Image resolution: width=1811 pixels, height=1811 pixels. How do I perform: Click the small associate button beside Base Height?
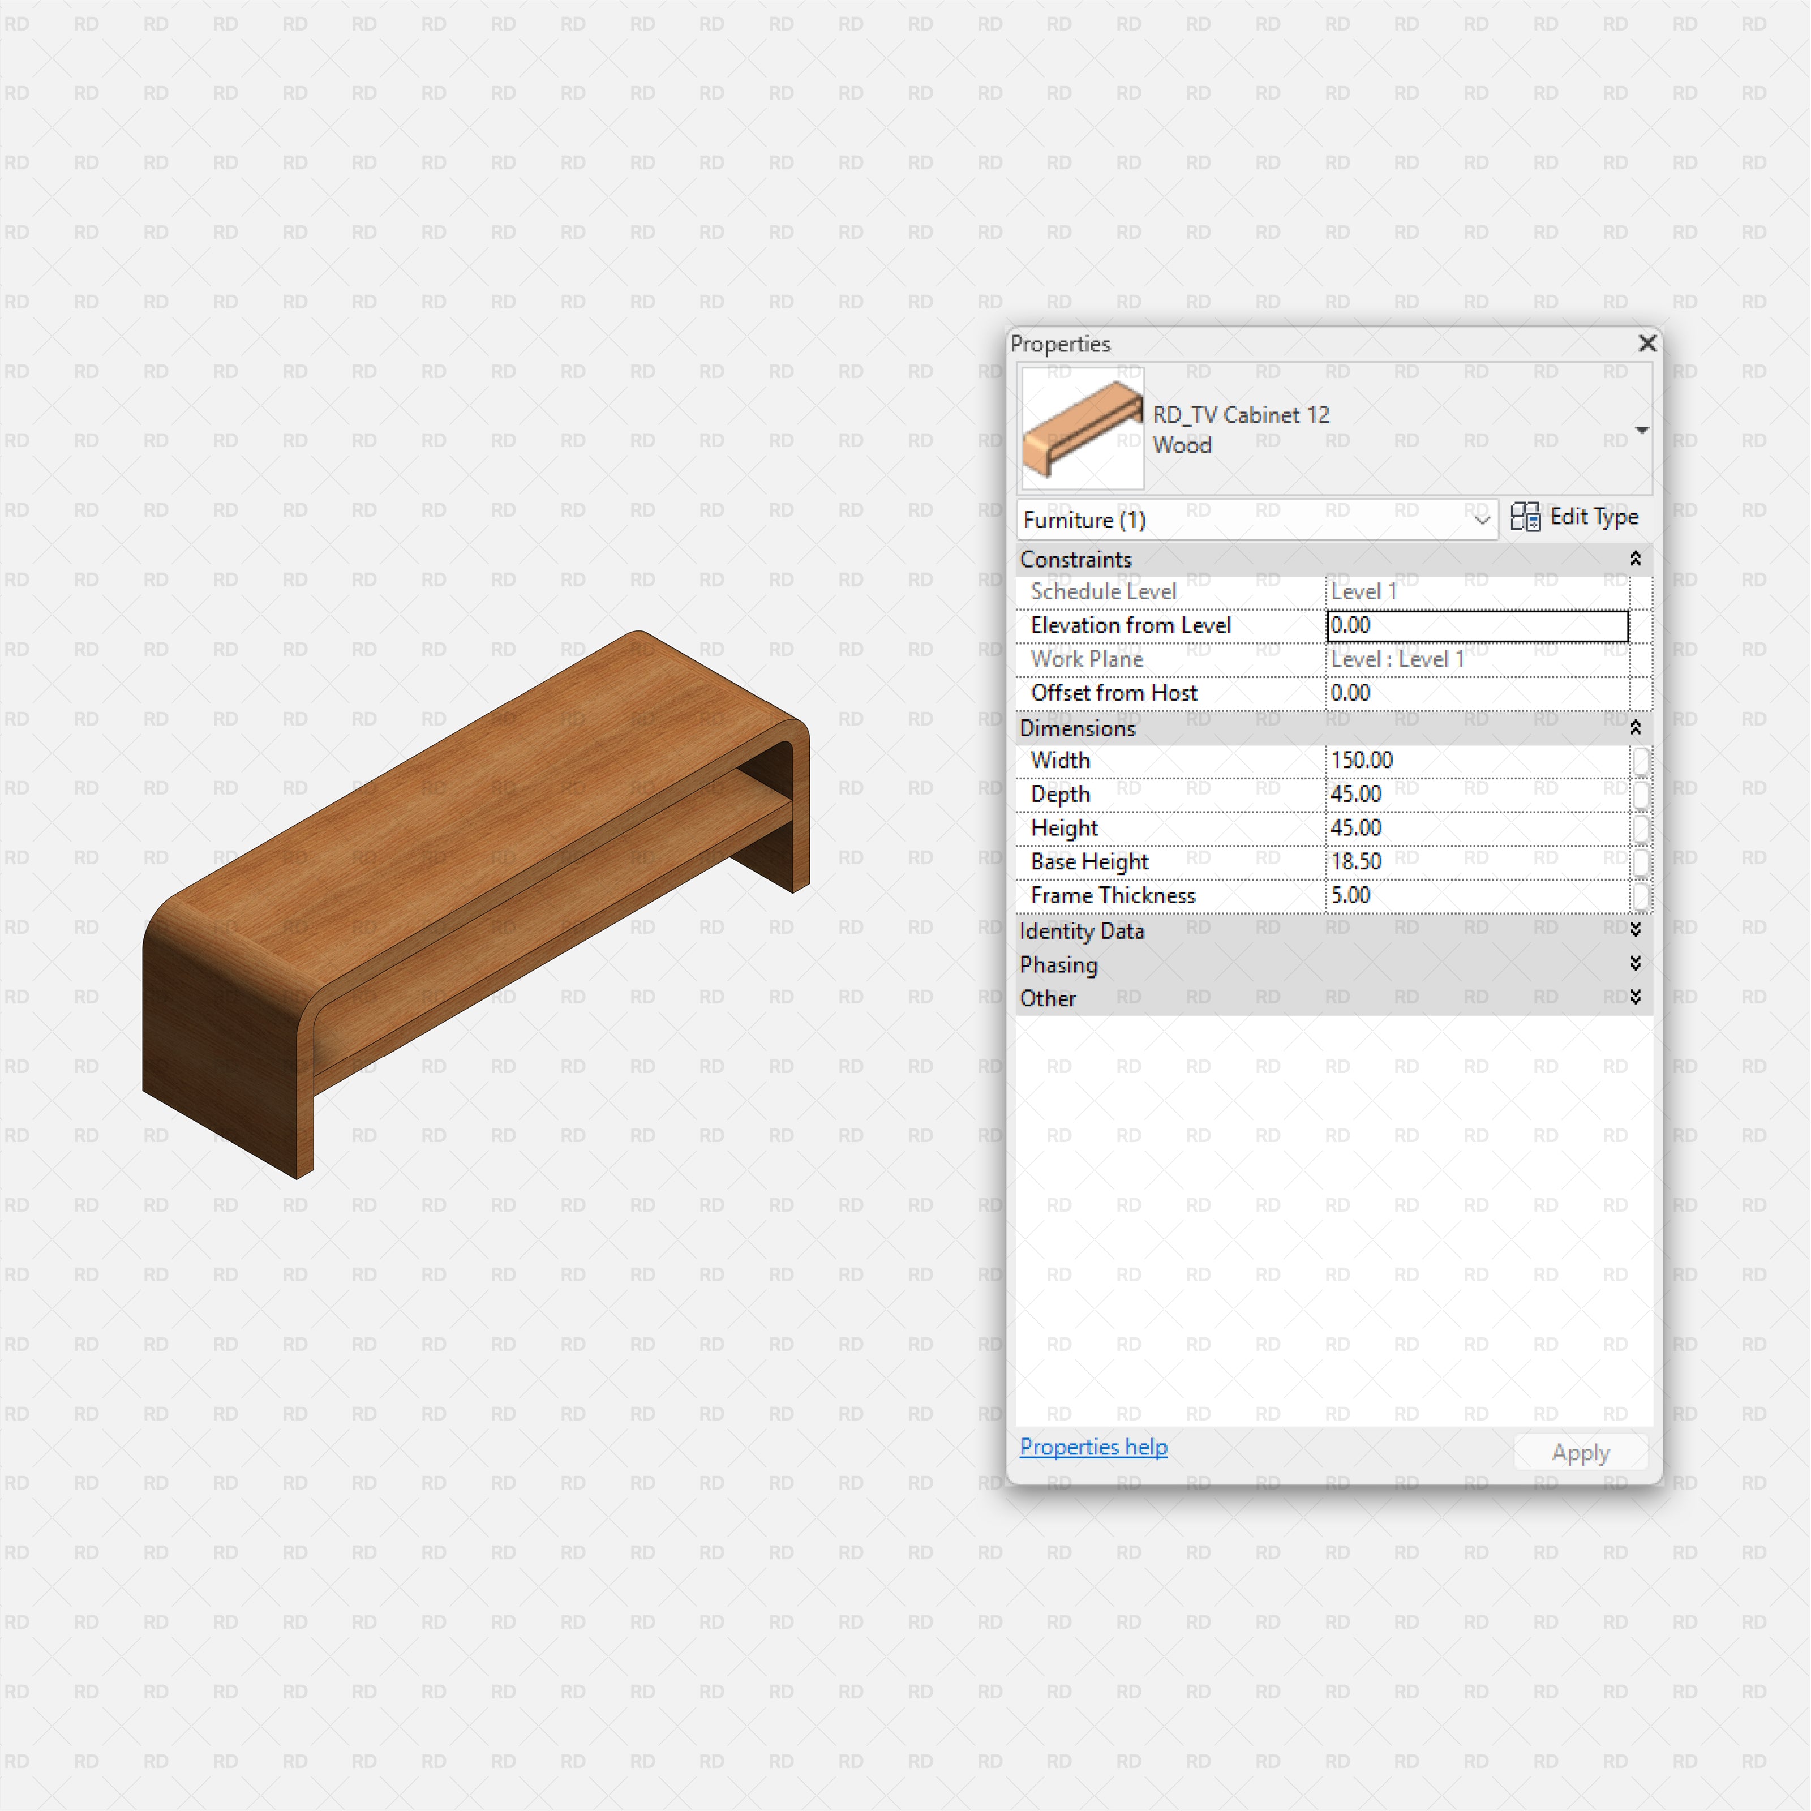tap(1641, 861)
